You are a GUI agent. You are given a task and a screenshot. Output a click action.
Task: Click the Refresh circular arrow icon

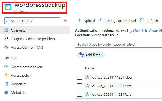[142, 20]
